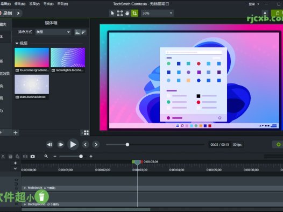
Task: Click the 30 fps frame rate label
Action: (x=237, y=145)
